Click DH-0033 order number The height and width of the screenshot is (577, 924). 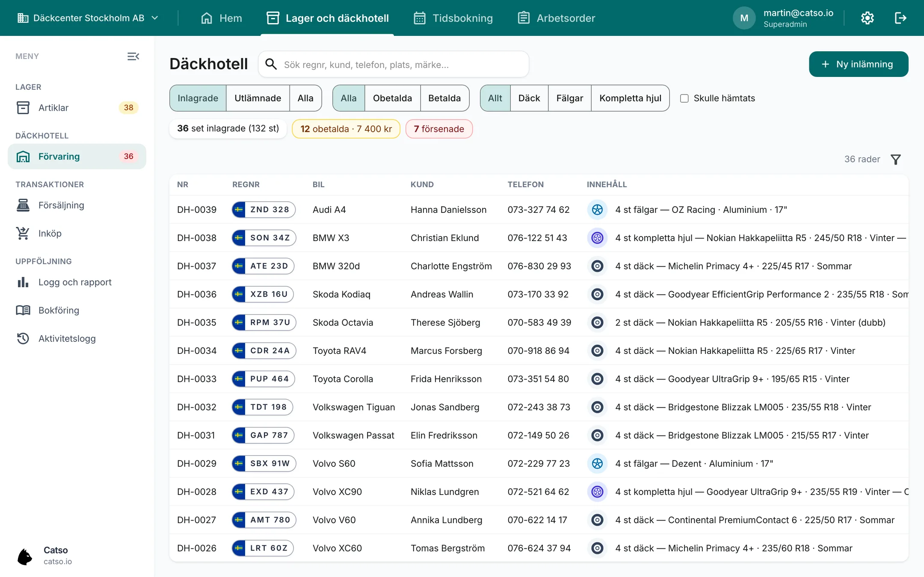(197, 379)
